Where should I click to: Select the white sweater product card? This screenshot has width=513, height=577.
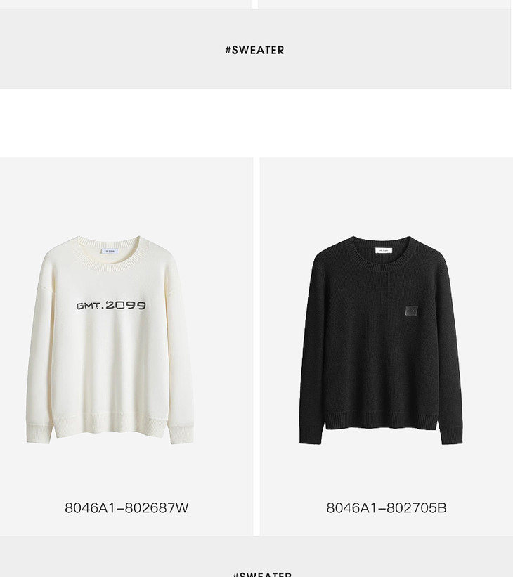tap(126, 346)
